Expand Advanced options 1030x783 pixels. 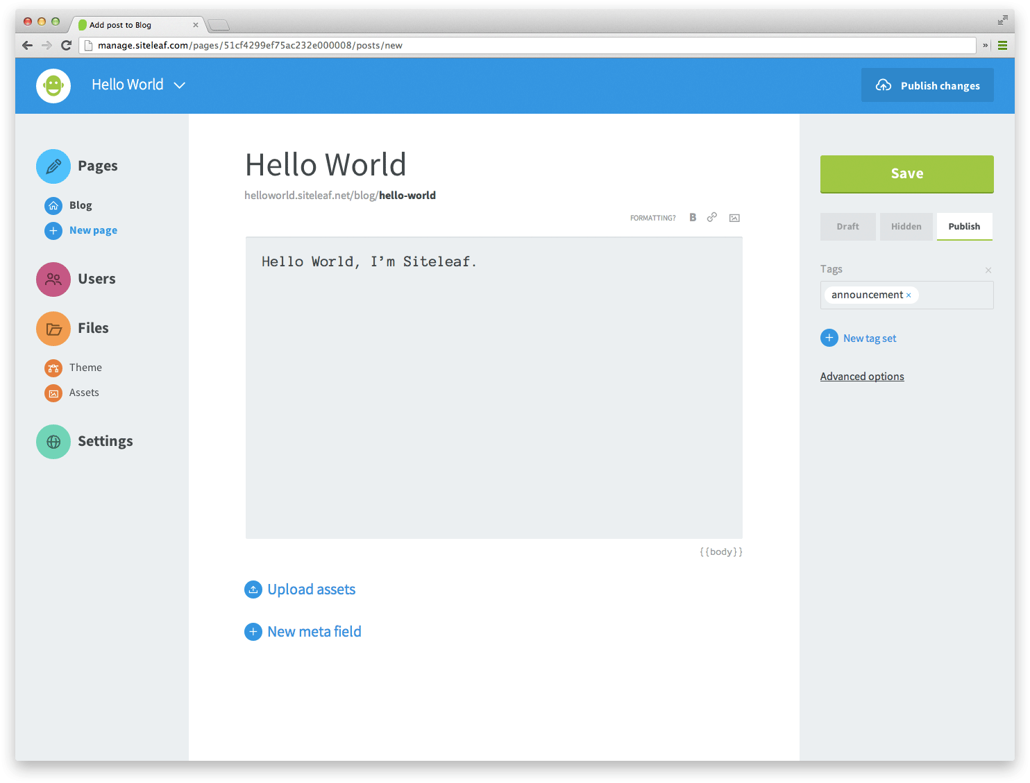862,377
